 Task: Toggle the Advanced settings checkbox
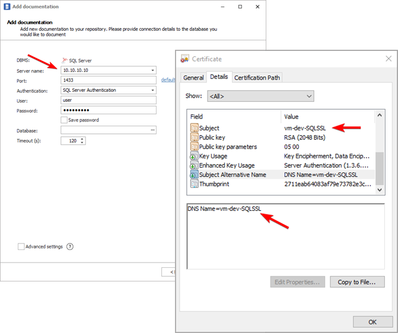coord(21,246)
